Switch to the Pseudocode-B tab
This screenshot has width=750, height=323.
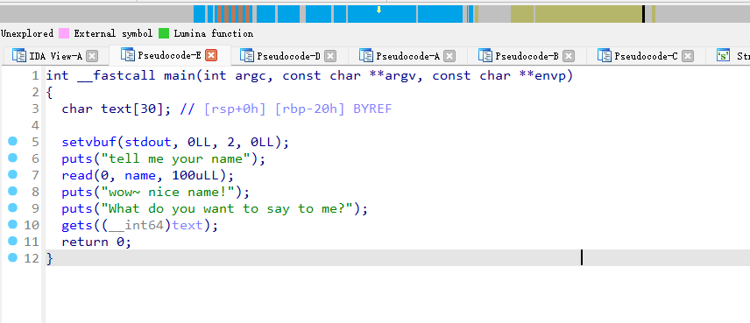click(x=527, y=56)
